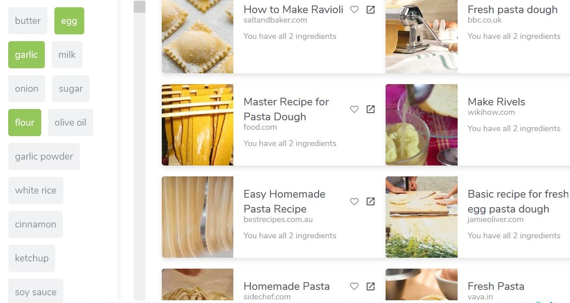Deselect the garlic ingredient

pos(26,55)
